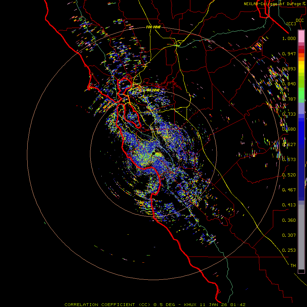Viewport: 307px width, 307px height.
Task: Click the 11 JAN 26 01:42 timestamp
Action: click(223, 305)
